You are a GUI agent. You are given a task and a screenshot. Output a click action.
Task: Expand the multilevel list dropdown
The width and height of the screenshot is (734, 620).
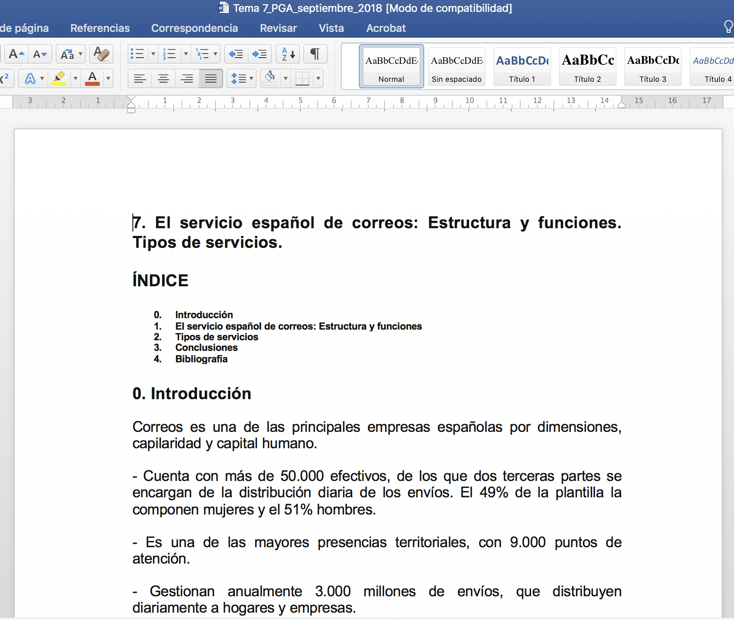coord(215,54)
